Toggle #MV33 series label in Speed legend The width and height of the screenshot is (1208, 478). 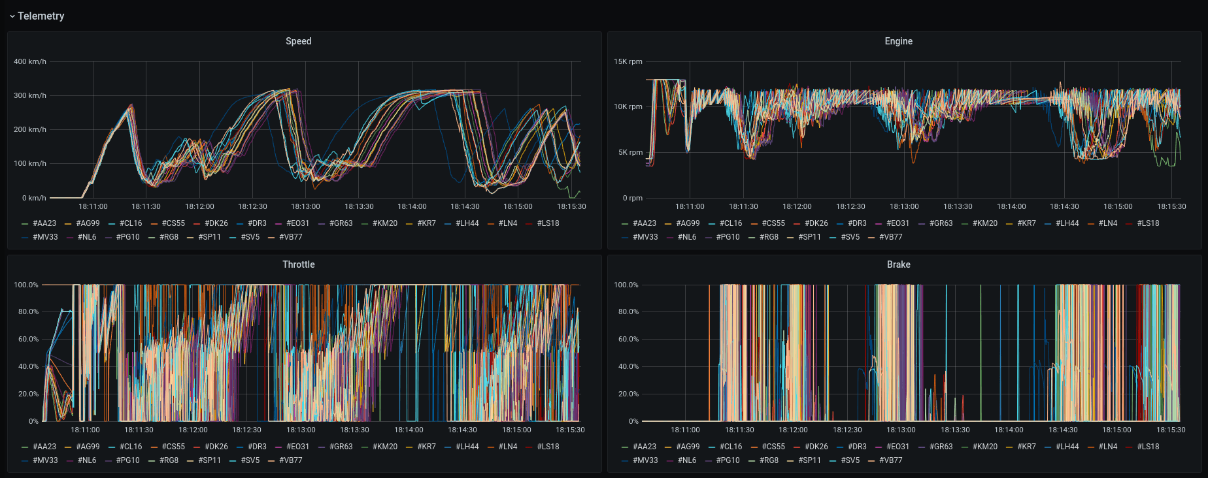click(45, 237)
